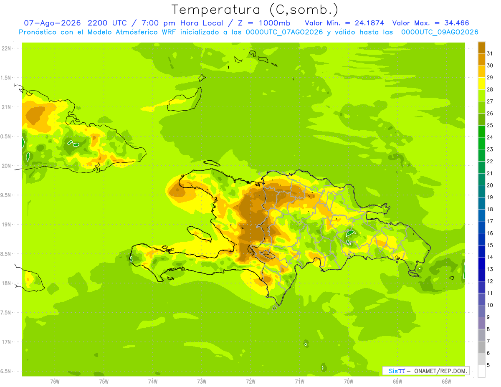The image size is (501, 387).
Task: Click the '76W' longitude label
Action: click(55, 382)
